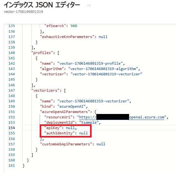Click the efSearch value 500
The image size is (176, 173).
(x=74, y=26)
